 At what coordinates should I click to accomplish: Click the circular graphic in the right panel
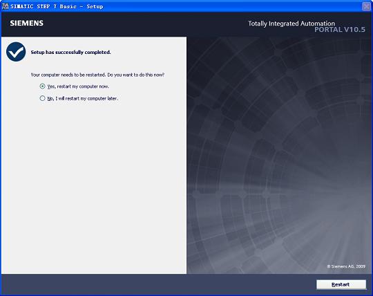(280, 155)
